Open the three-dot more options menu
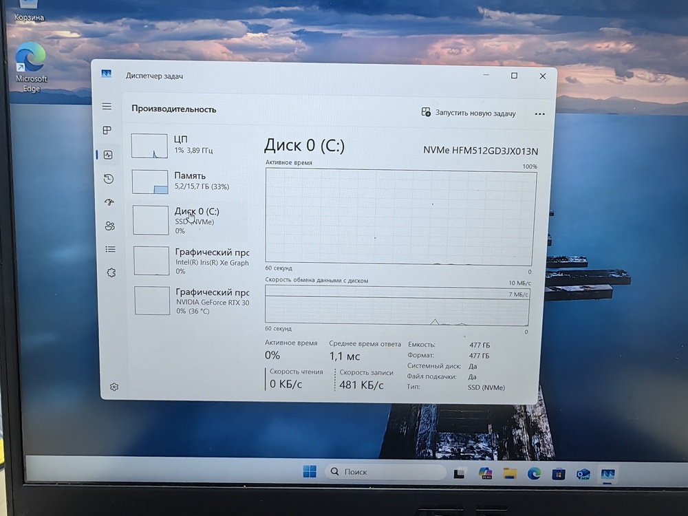Image resolution: width=688 pixels, height=516 pixels. click(539, 114)
